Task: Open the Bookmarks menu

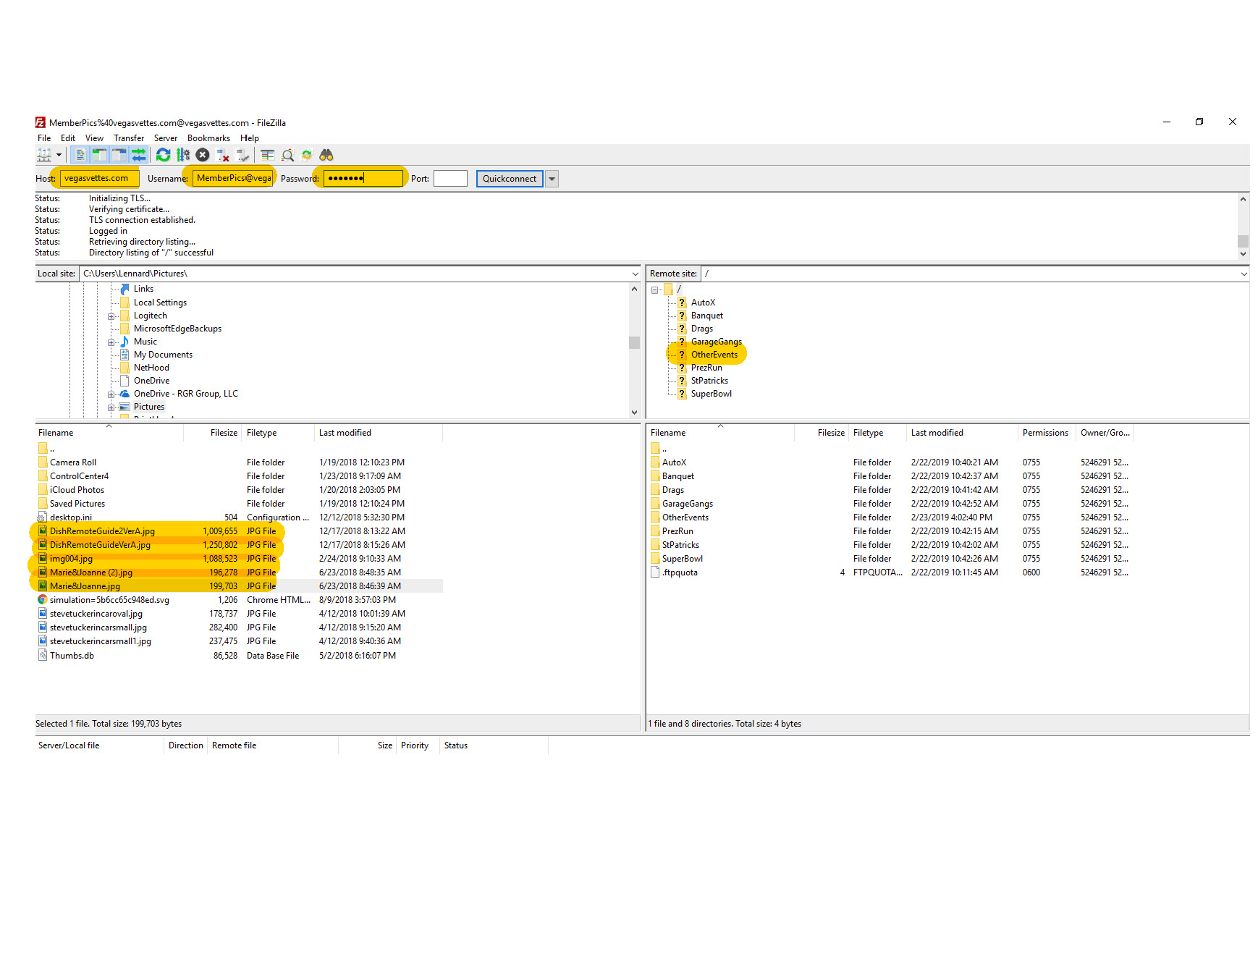Action: pyautogui.click(x=208, y=138)
